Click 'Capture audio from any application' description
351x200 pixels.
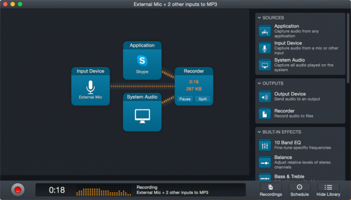tap(296, 34)
